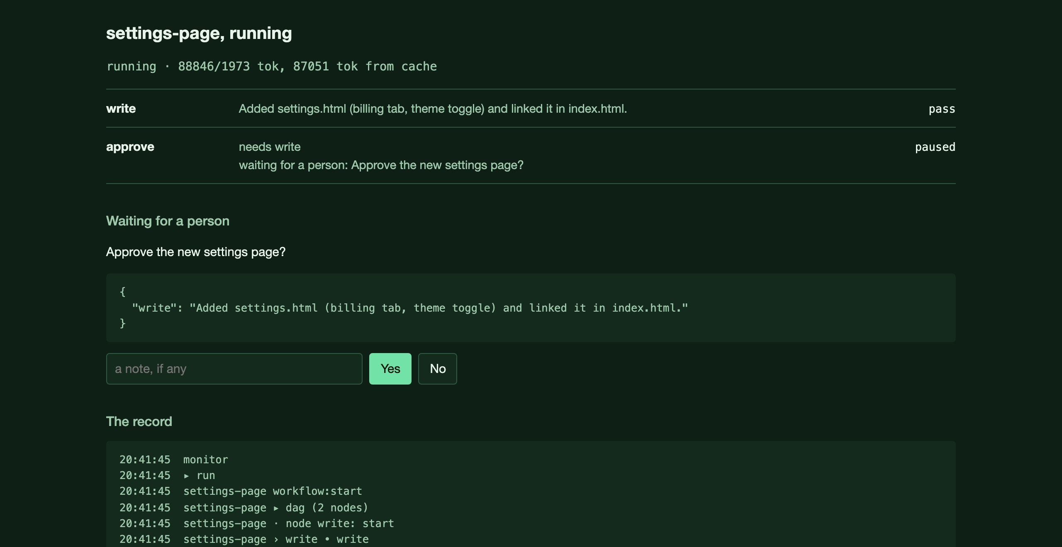Click the 'monitor' log entry
The height and width of the screenshot is (547, 1062).
click(x=174, y=460)
